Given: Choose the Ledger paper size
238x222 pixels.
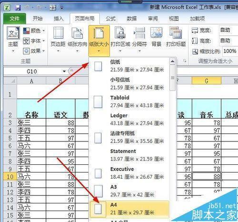Looking at the screenshot, I should (129, 120).
